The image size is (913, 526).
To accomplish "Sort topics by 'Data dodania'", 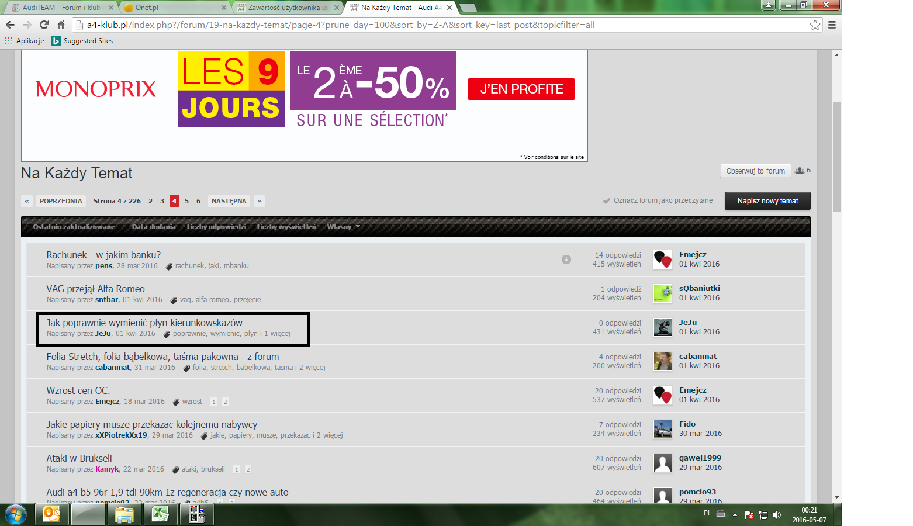I will coord(153,227).
